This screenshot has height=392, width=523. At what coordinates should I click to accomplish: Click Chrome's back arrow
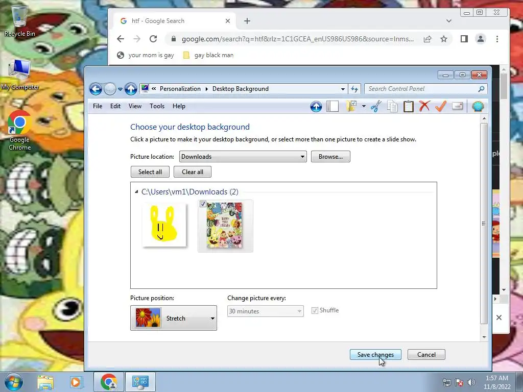121,39
